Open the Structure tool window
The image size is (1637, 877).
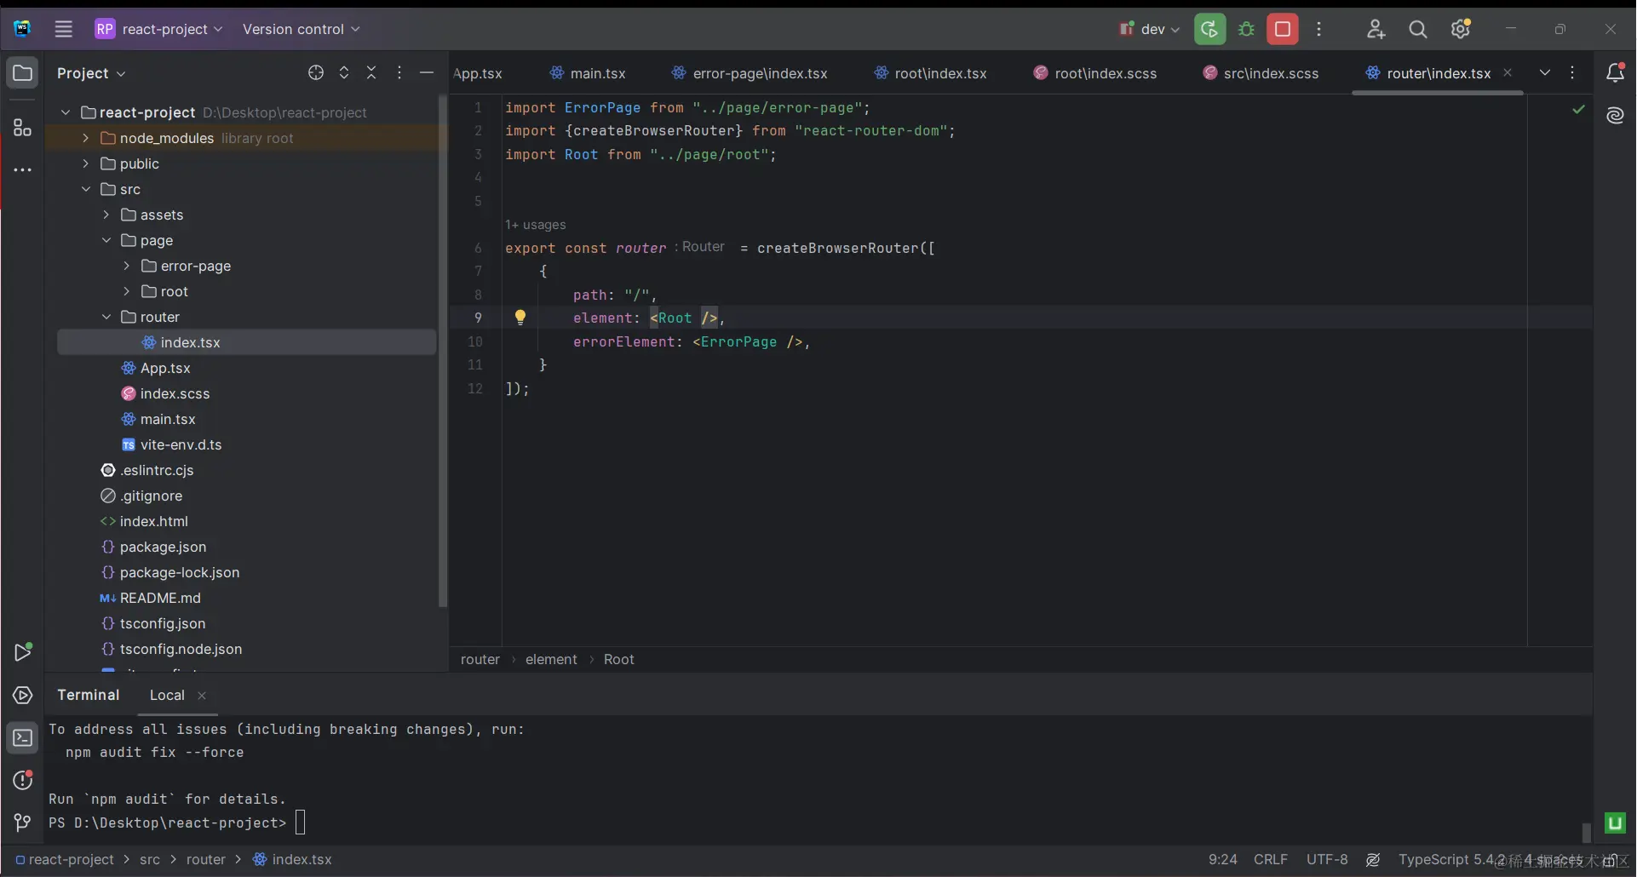click(23, 128)
